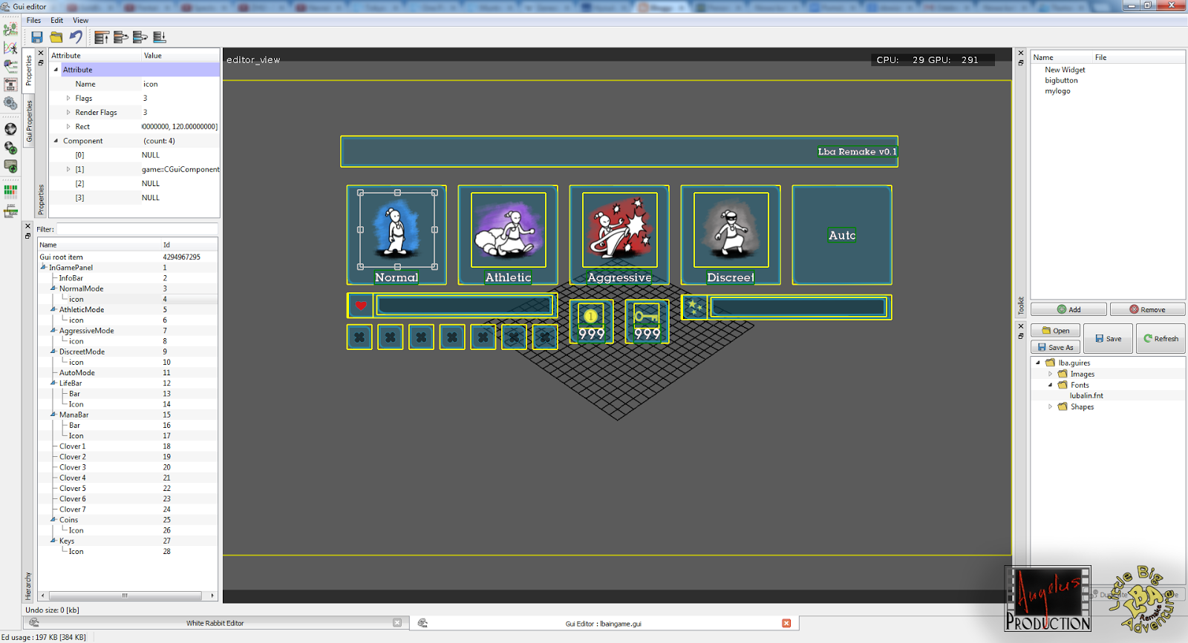The height and width of the screenshot is (643, 1188).
Task: Open a file with the folder toolbar icon
Action: click(x=56, y=37)
